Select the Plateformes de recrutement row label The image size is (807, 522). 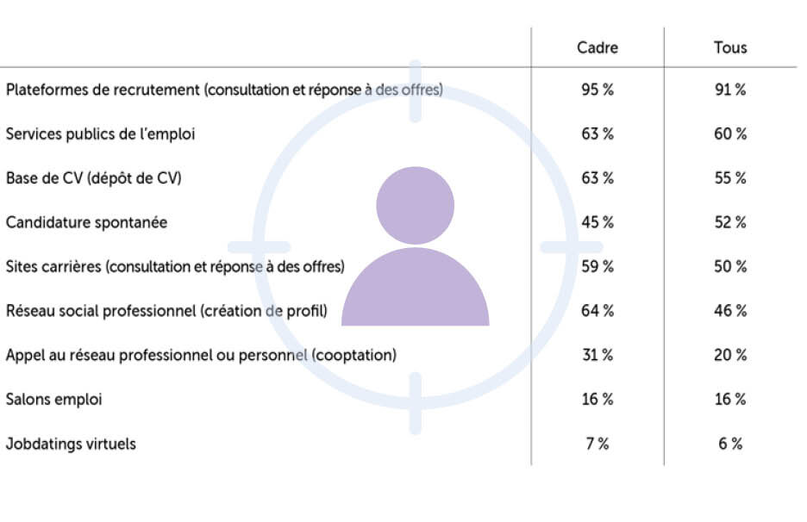coord(224,90)
